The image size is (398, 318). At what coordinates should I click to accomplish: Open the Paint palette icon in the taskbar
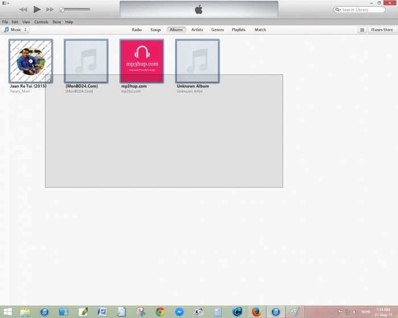click(x=295, y=312)
